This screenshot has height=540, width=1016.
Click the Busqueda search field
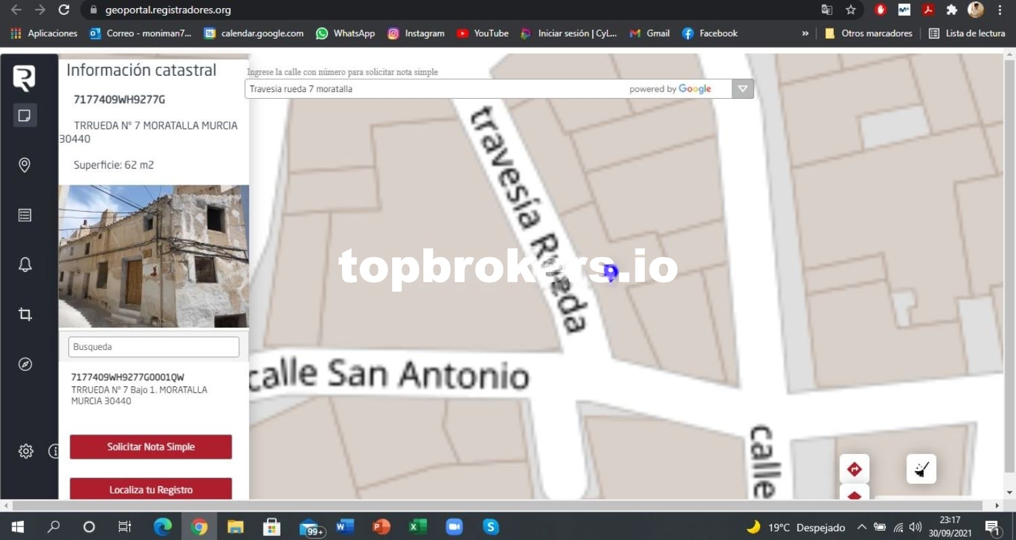(x=154, y=346)
